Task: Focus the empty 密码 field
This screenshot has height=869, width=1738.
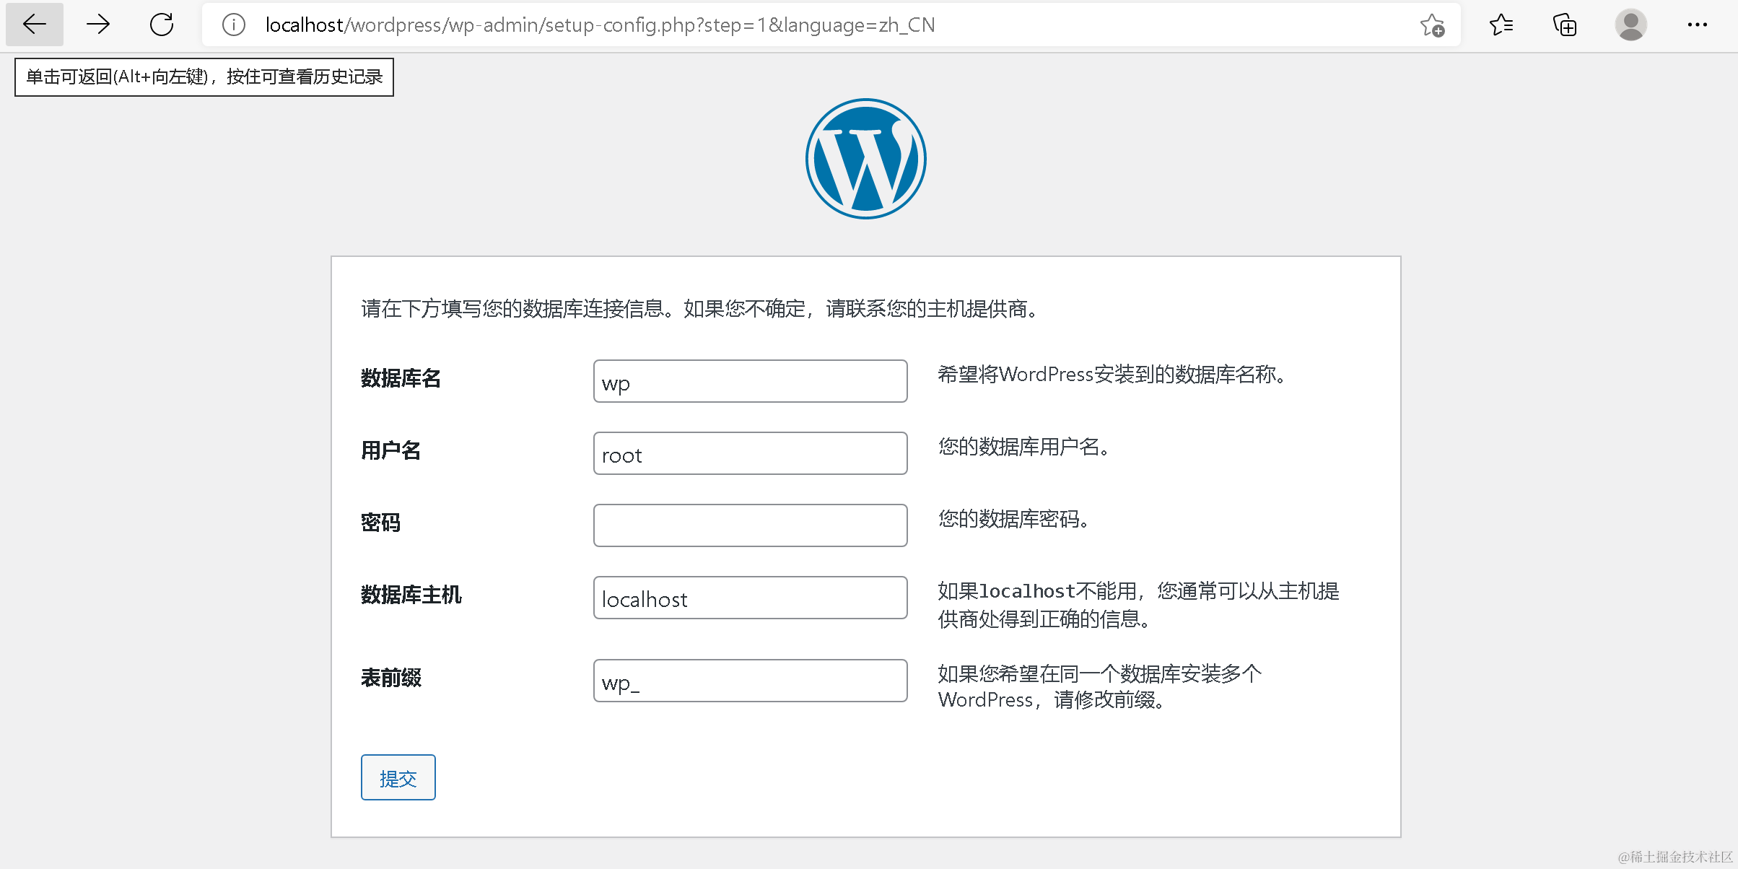Action: coord(750,525)
